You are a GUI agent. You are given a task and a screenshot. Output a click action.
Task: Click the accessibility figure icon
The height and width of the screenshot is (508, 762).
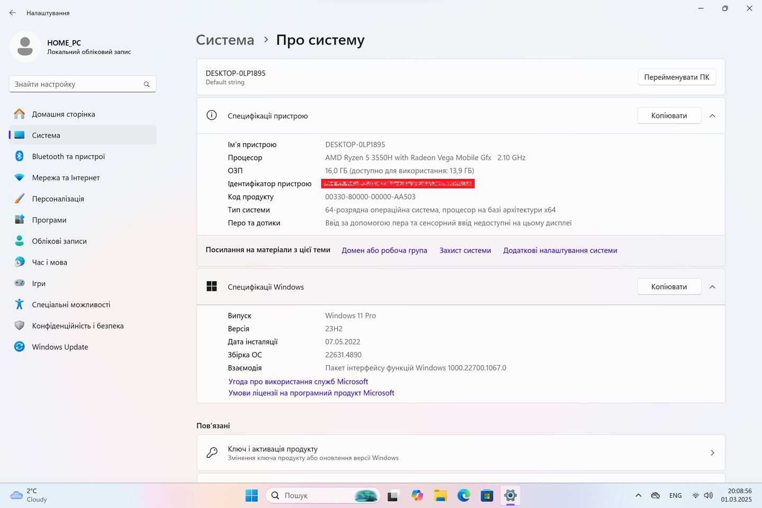point(20,304)
